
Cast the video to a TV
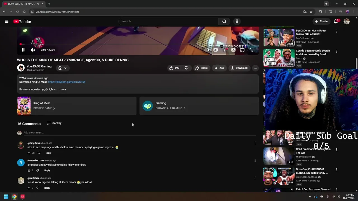[242, 50]
